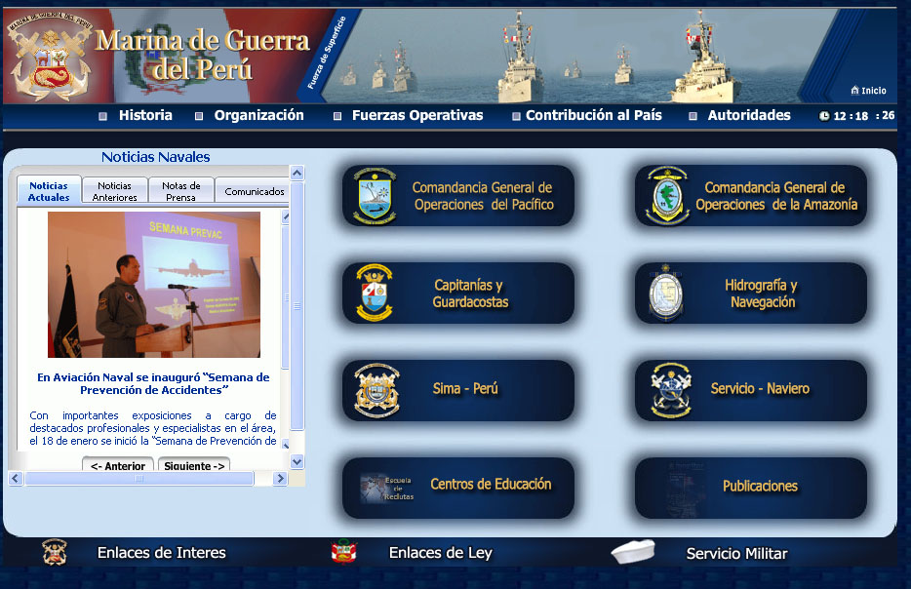The width and height of the screenshot is (911, 589).
Task: Click the Noticias Navales heading
Action: tap(156, 157)
